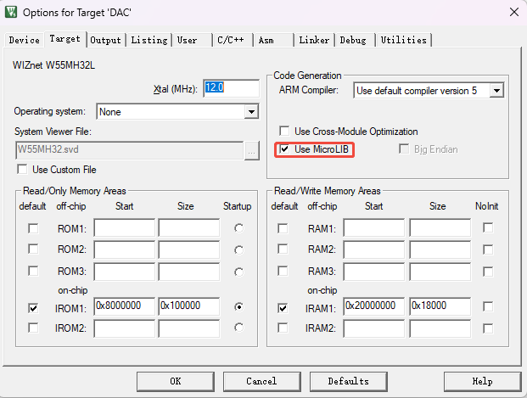The image size is (527, 398).
Task: Enable NoInit for IRAM1
Action: pyautogui.click(x=488, y=308)
